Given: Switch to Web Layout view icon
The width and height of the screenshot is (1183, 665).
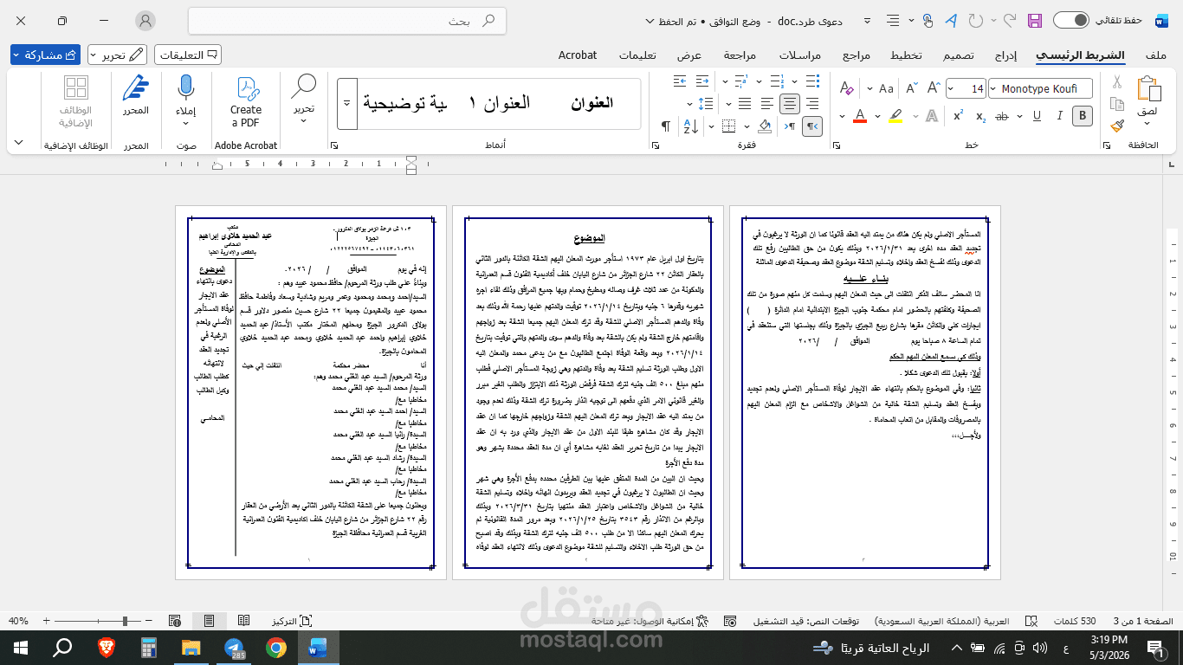Looking at the screenshot, I should pos(176,621).
